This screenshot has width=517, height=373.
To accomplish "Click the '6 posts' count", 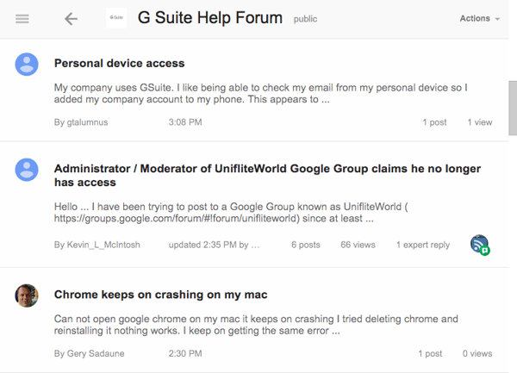I will click(306, 245).
